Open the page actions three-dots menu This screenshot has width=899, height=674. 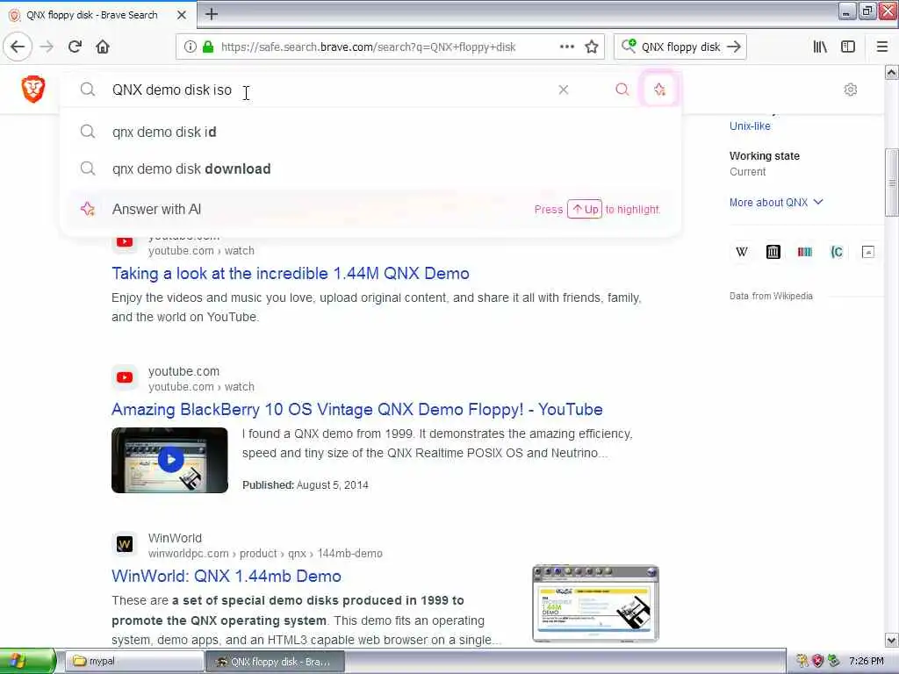pyautogui.click(x=567, y=47)
